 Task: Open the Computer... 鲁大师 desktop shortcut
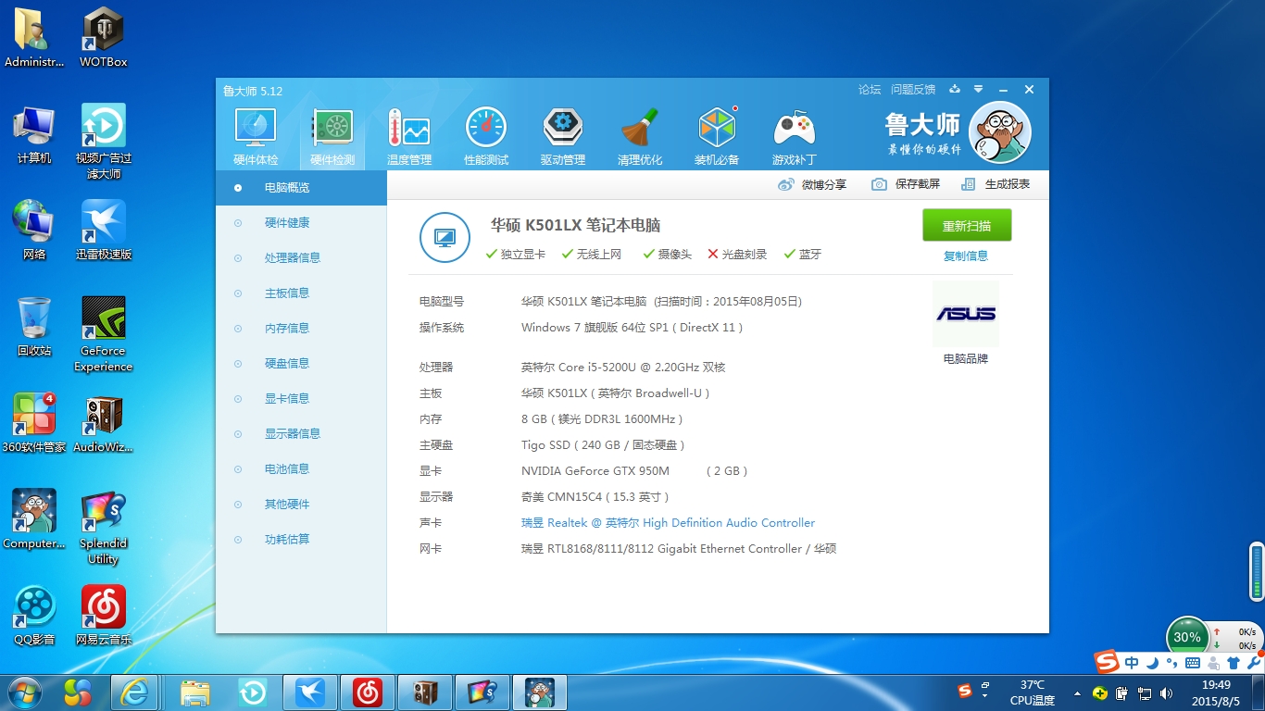pyautogui.click(x=34, y=519)
